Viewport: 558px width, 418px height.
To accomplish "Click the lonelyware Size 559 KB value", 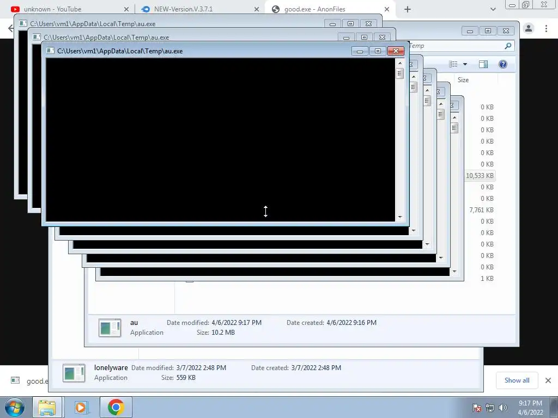I will click(x=186, y=378).
